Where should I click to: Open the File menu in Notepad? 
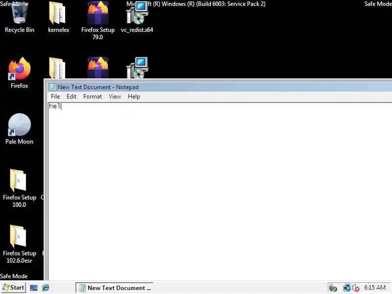click(55, 97)
